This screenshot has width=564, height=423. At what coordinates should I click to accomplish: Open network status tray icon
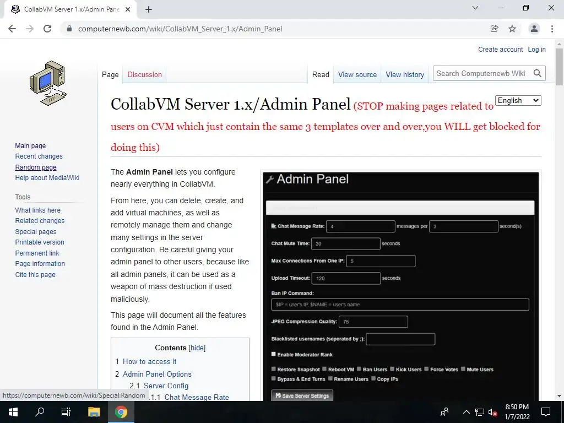480,412
